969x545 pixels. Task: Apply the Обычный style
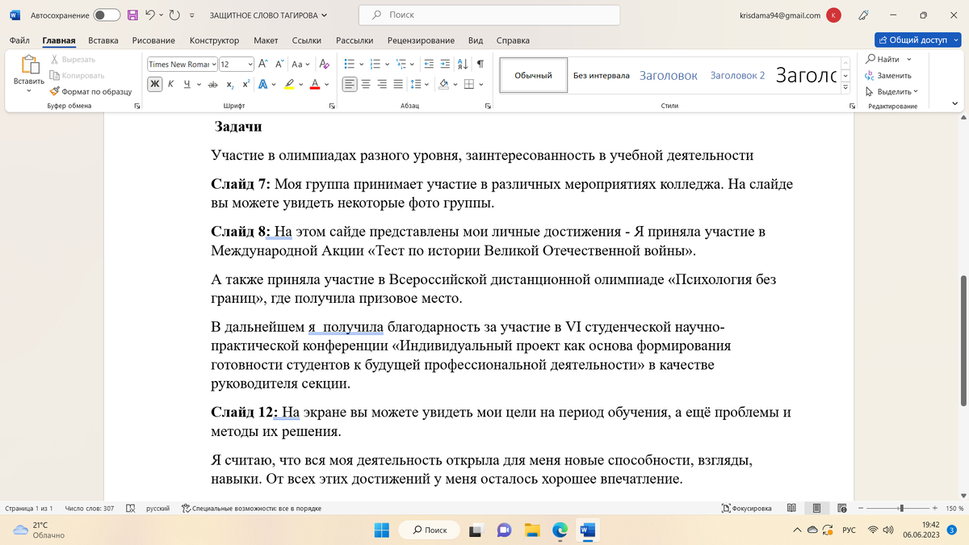[x=533, y=75]
